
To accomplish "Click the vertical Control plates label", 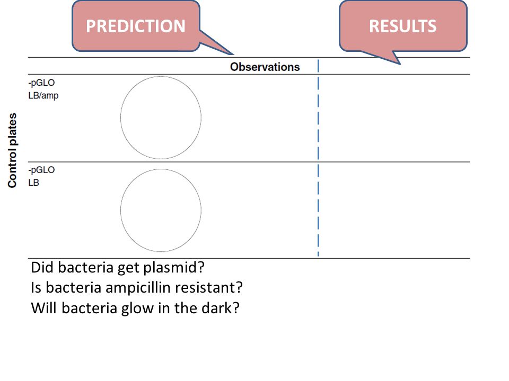I will [12, 150].
